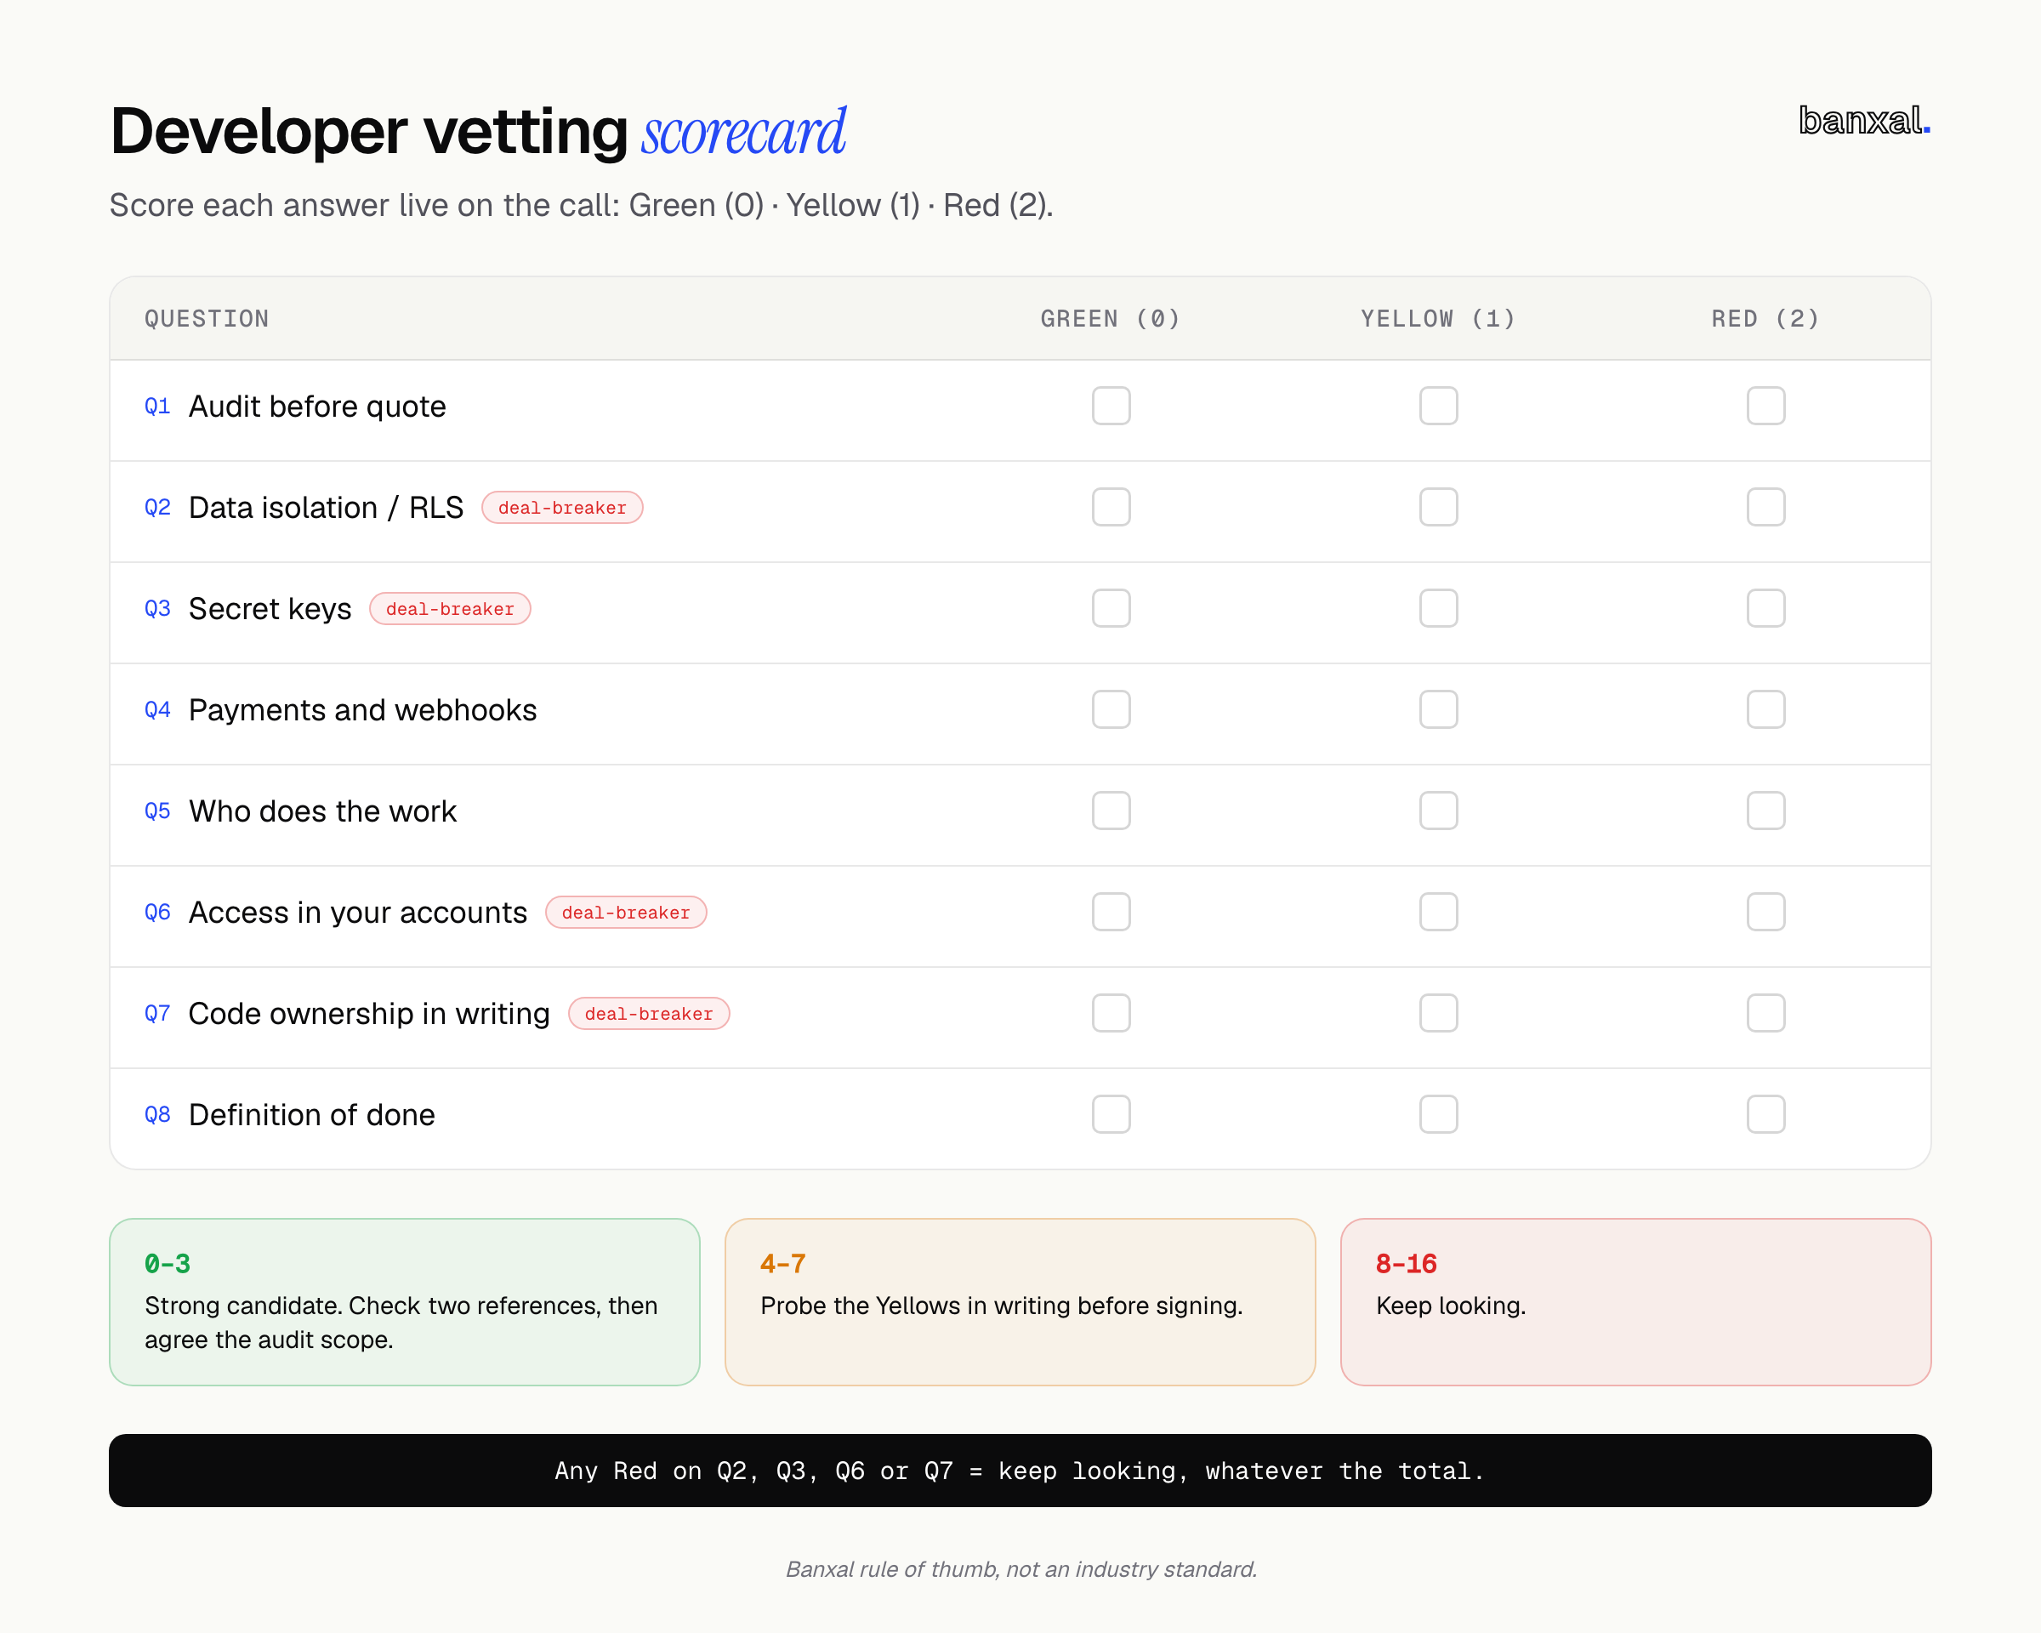Click the YELLOW (1) column header
The image size is (2041, 1633).
click(1438, 319)
